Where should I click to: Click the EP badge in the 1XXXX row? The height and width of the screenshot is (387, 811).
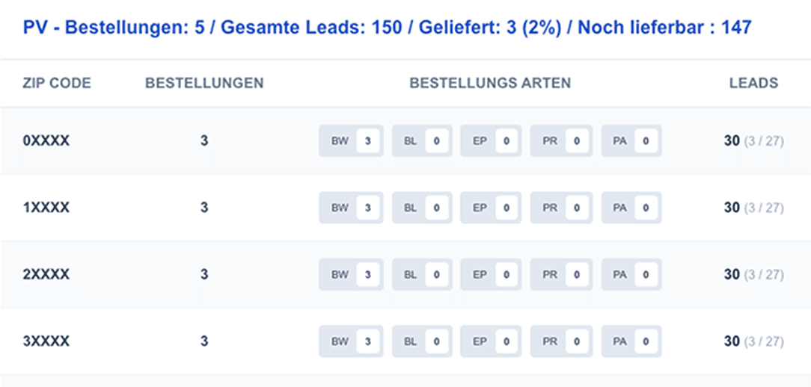click(x=491, y=208)
